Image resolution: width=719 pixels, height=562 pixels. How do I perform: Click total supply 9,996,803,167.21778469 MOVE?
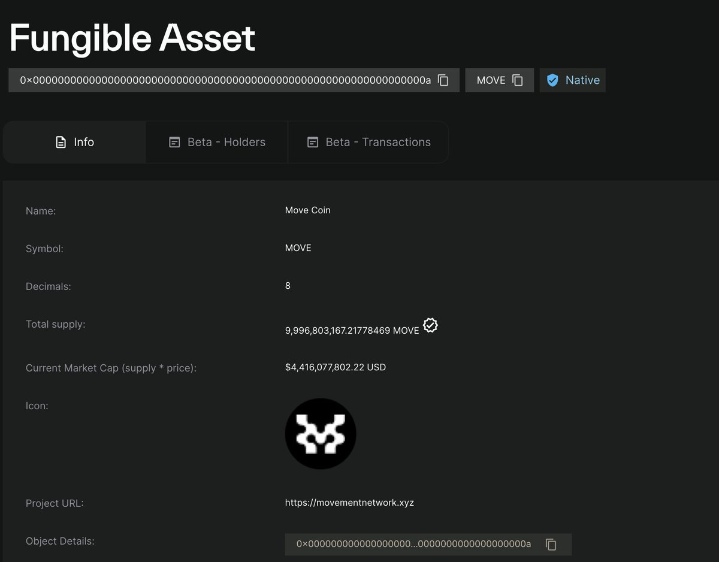pos(352,331)
